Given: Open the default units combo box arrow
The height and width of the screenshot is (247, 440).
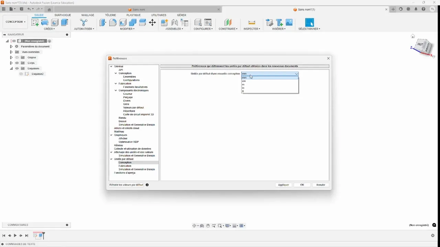Looking at the screenshot, I should [296, 74].
